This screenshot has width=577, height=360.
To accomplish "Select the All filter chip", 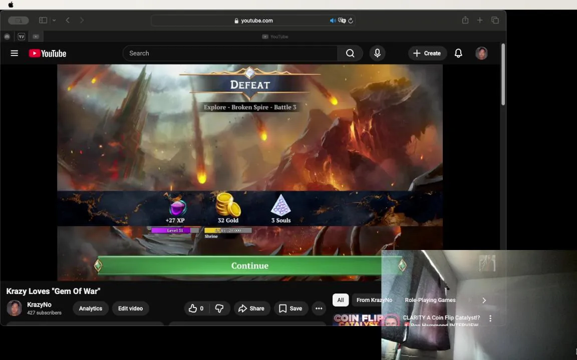I will coord(341,300).
